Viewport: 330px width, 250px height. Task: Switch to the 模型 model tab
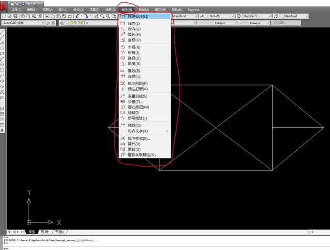click(x=32, y=232)
